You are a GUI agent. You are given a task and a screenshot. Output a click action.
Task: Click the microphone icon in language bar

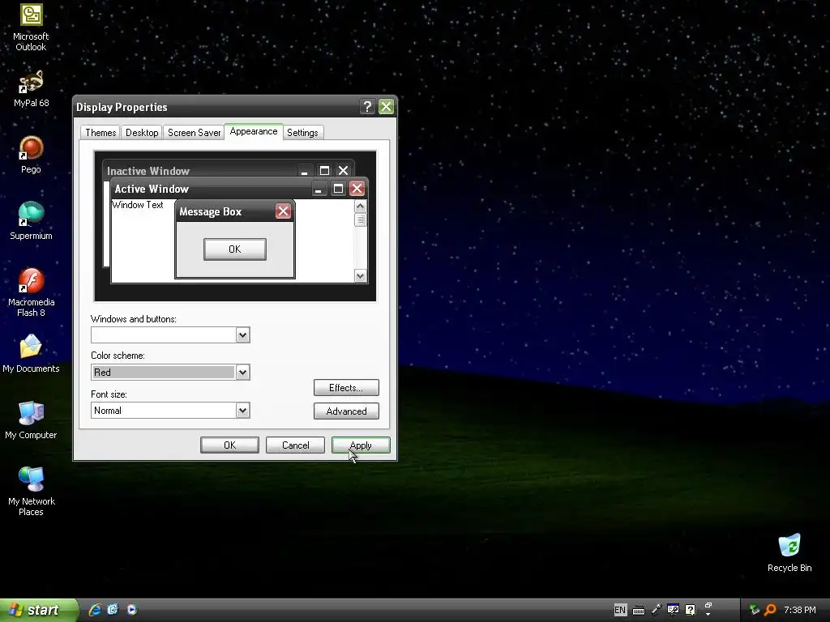[657, 610]
